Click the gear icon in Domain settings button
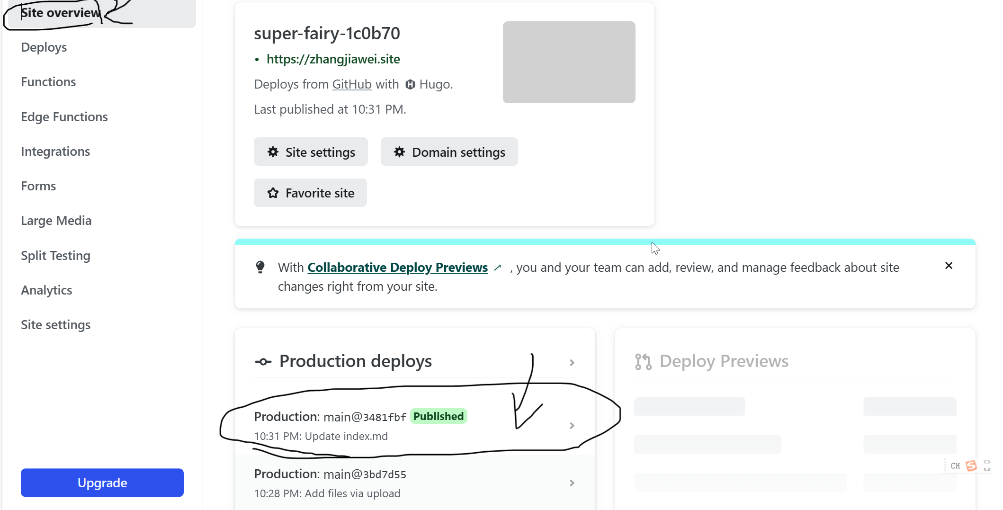The image size is (1003, 510). [x=400, y=152]
